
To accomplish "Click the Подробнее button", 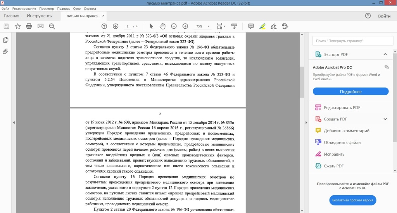I will pyautogui.click(x=350, y=91).
